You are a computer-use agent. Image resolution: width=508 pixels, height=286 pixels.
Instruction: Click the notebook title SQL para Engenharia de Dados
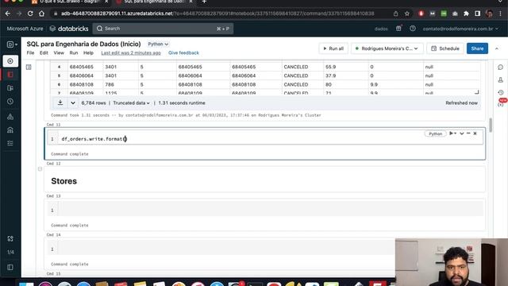pos(83,44)
